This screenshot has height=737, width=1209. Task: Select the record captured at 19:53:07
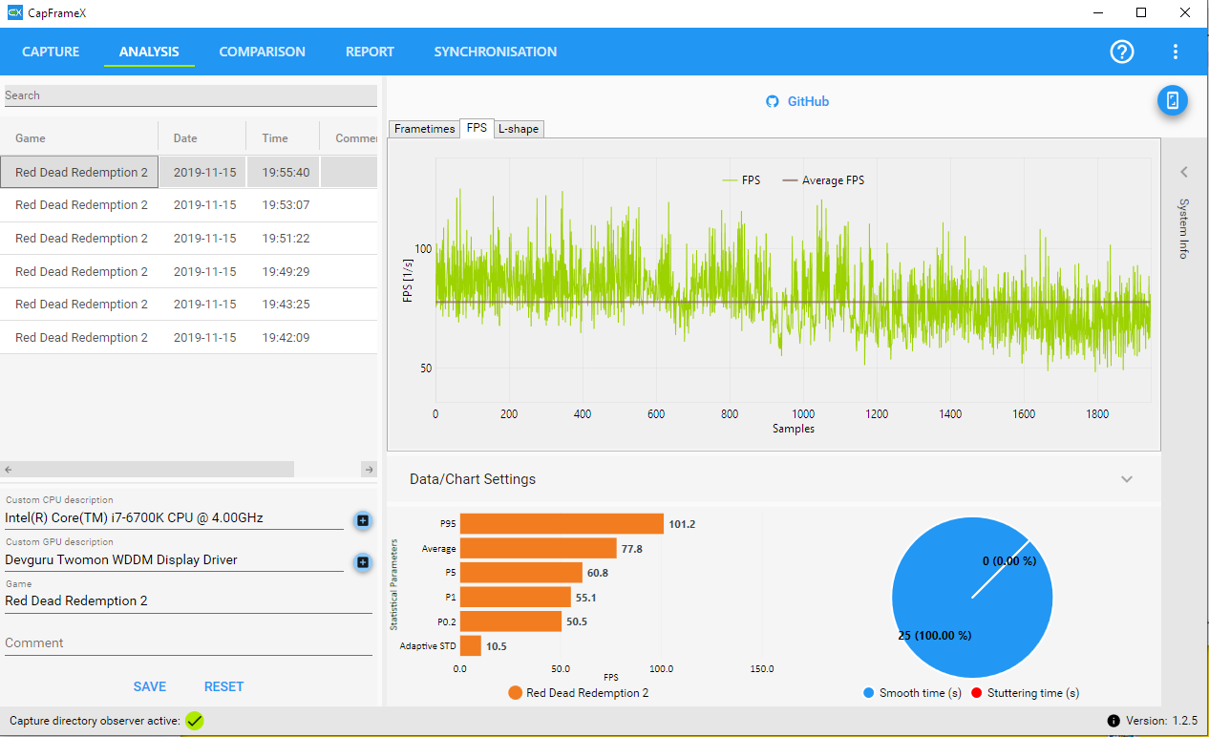coord(188,205)
